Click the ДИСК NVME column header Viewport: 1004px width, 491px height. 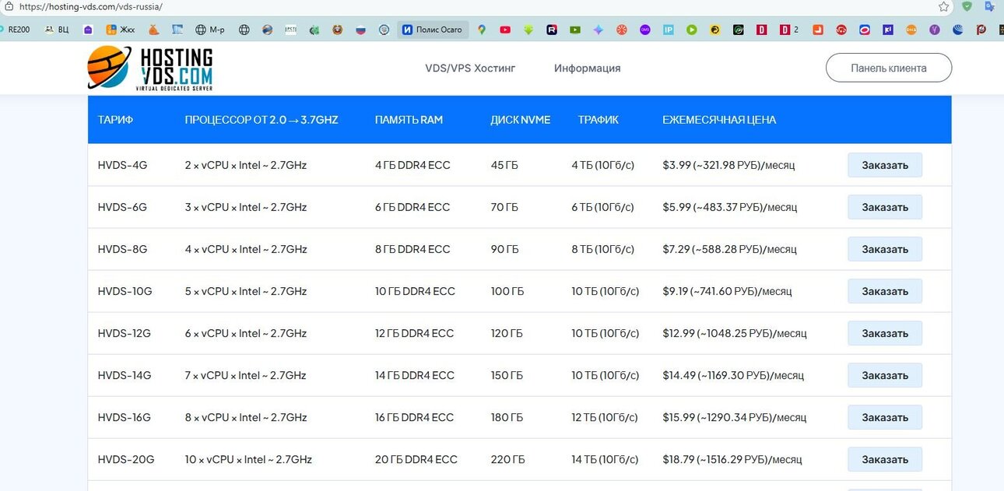[x=521, y=120]
